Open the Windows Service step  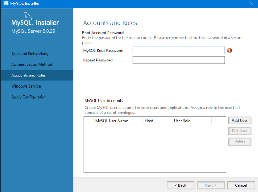click(x=26, y=86)
